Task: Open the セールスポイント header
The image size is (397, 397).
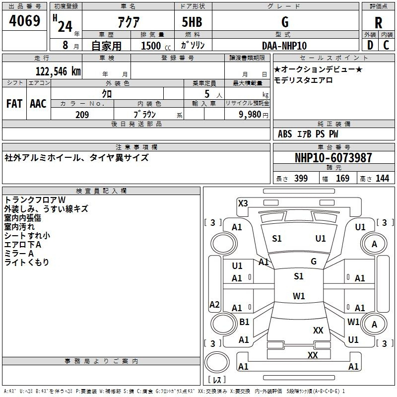Action: click(333, 58)
